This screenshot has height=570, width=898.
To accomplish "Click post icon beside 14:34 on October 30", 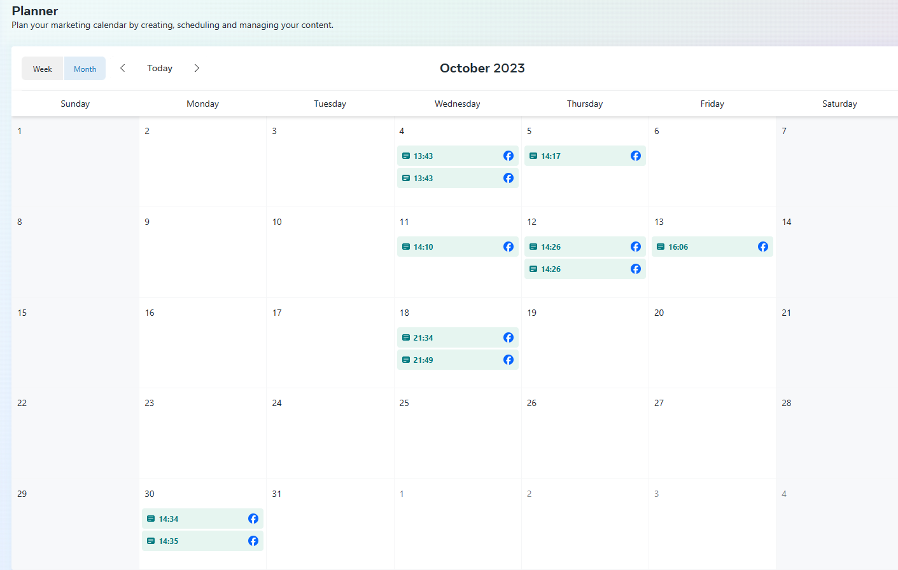I will tap(151, 519).
